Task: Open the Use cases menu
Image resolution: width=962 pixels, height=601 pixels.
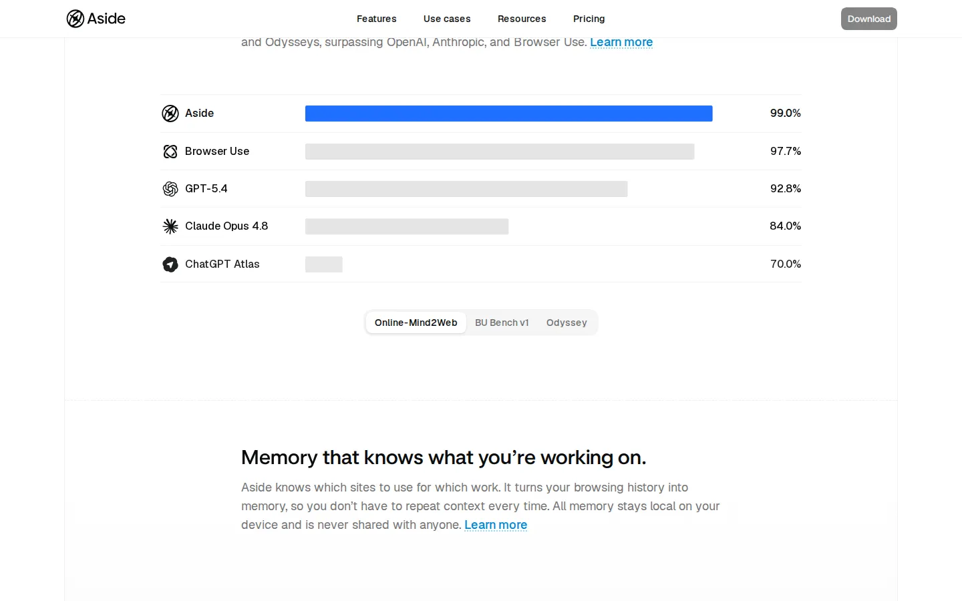Action: 447,19
